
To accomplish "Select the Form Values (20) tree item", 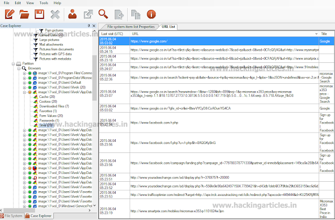I will pos(51,116).
